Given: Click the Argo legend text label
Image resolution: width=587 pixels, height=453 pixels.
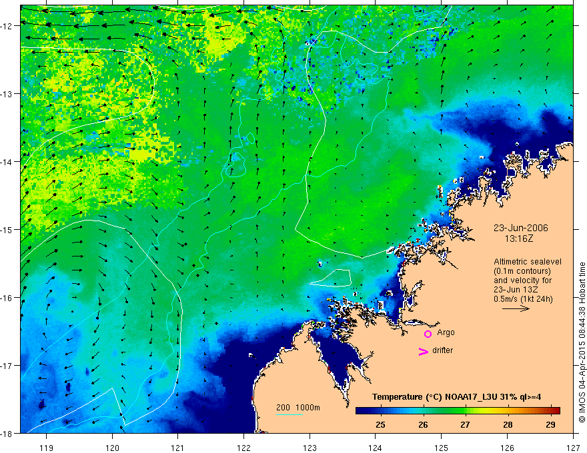Looking at the screenshot, I should coord(446,332).
